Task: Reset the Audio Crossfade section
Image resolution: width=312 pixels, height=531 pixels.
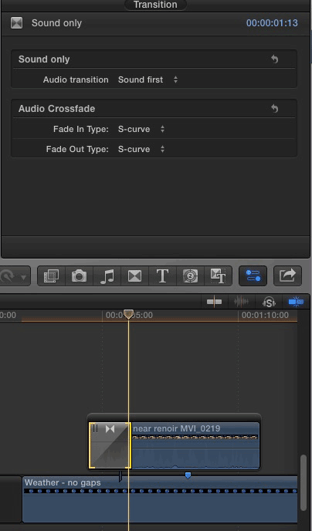Action: point(274,109)
